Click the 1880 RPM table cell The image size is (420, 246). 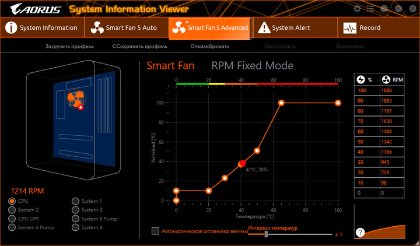[x=392, y=90]
